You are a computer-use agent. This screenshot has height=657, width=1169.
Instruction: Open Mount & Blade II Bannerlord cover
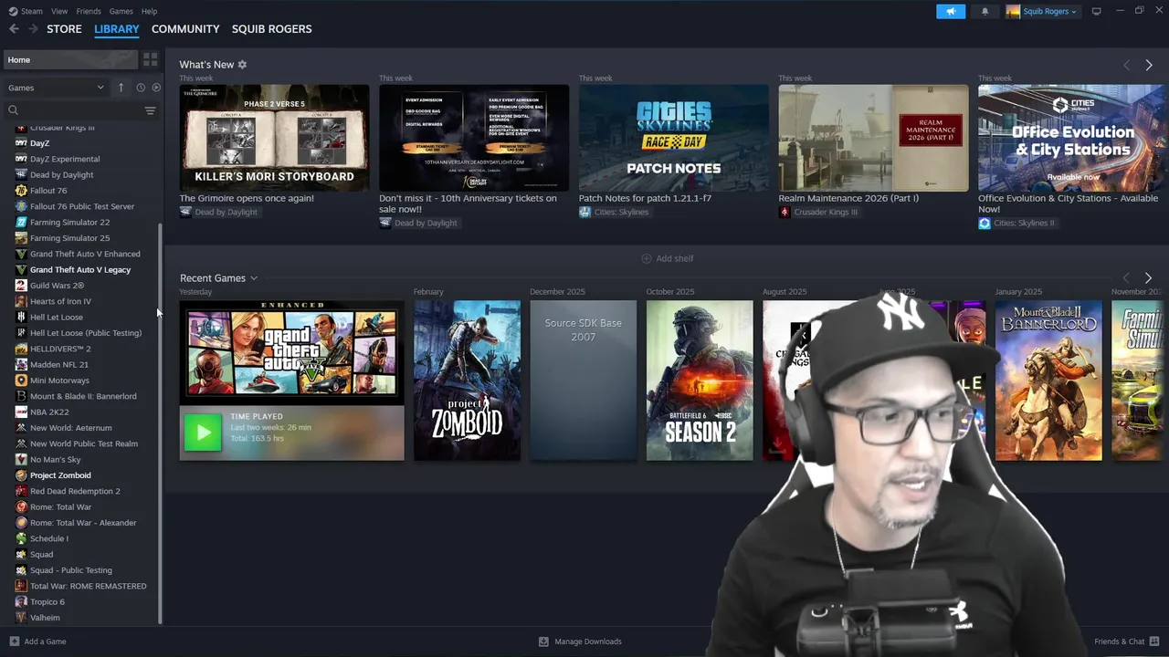[x=1048, y=381]
